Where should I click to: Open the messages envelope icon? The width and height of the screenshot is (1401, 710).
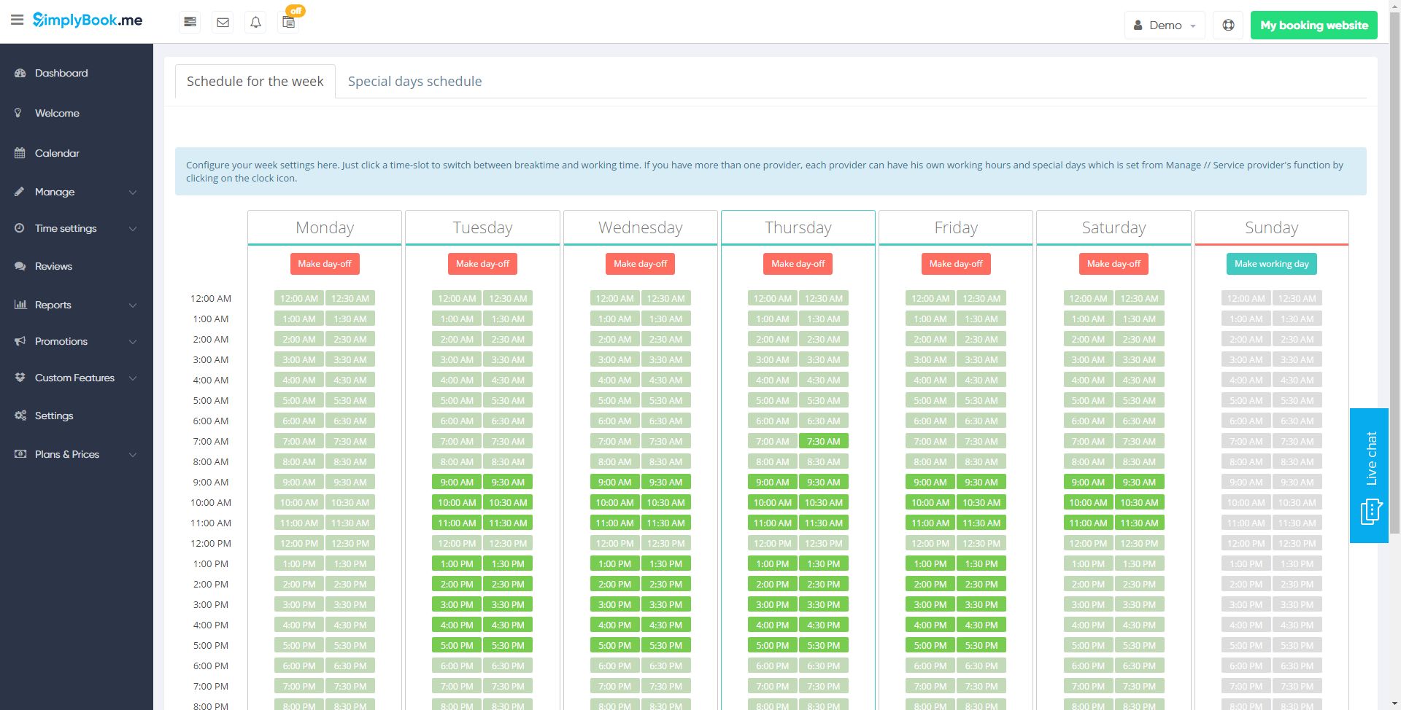[x=223, y=23]
